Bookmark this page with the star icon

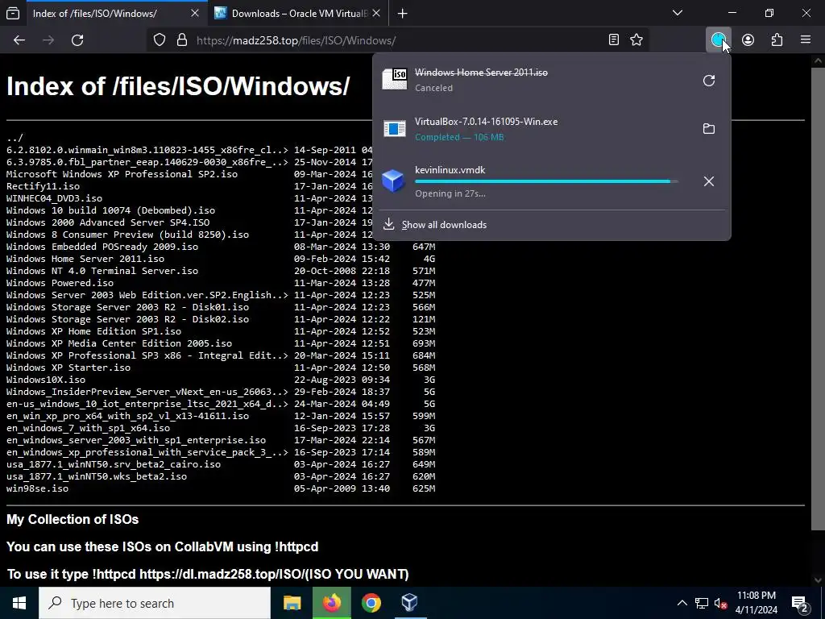click(x=636, y=40)
